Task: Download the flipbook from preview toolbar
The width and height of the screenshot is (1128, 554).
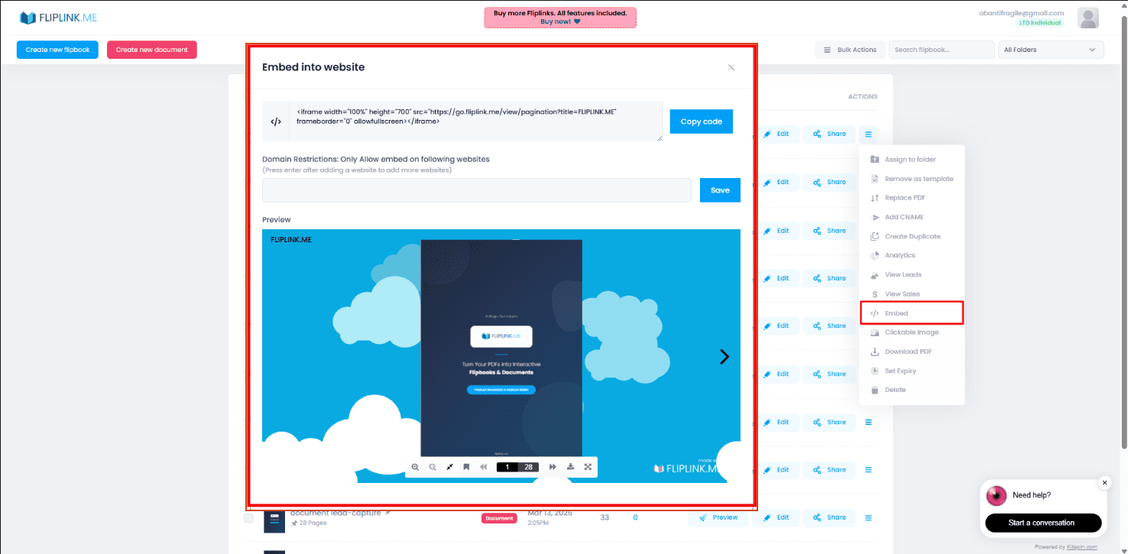Action: [x=570, y=467]
